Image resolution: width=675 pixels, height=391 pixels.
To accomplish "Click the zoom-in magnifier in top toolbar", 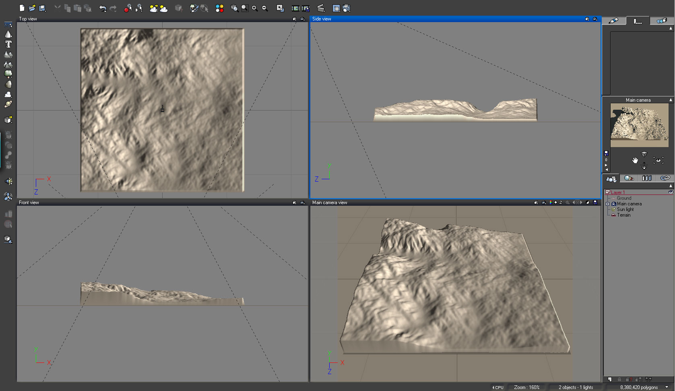I will click(254, 8).
